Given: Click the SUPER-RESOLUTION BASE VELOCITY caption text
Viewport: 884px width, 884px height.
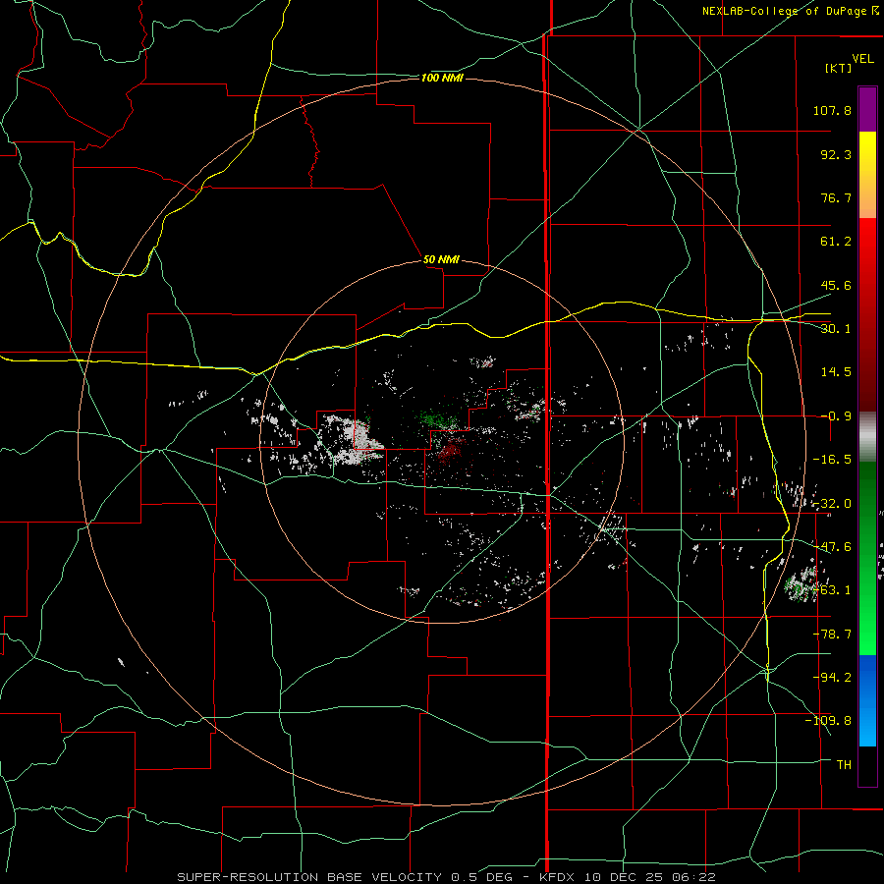Looking at the screenshot, I should 309,877.
